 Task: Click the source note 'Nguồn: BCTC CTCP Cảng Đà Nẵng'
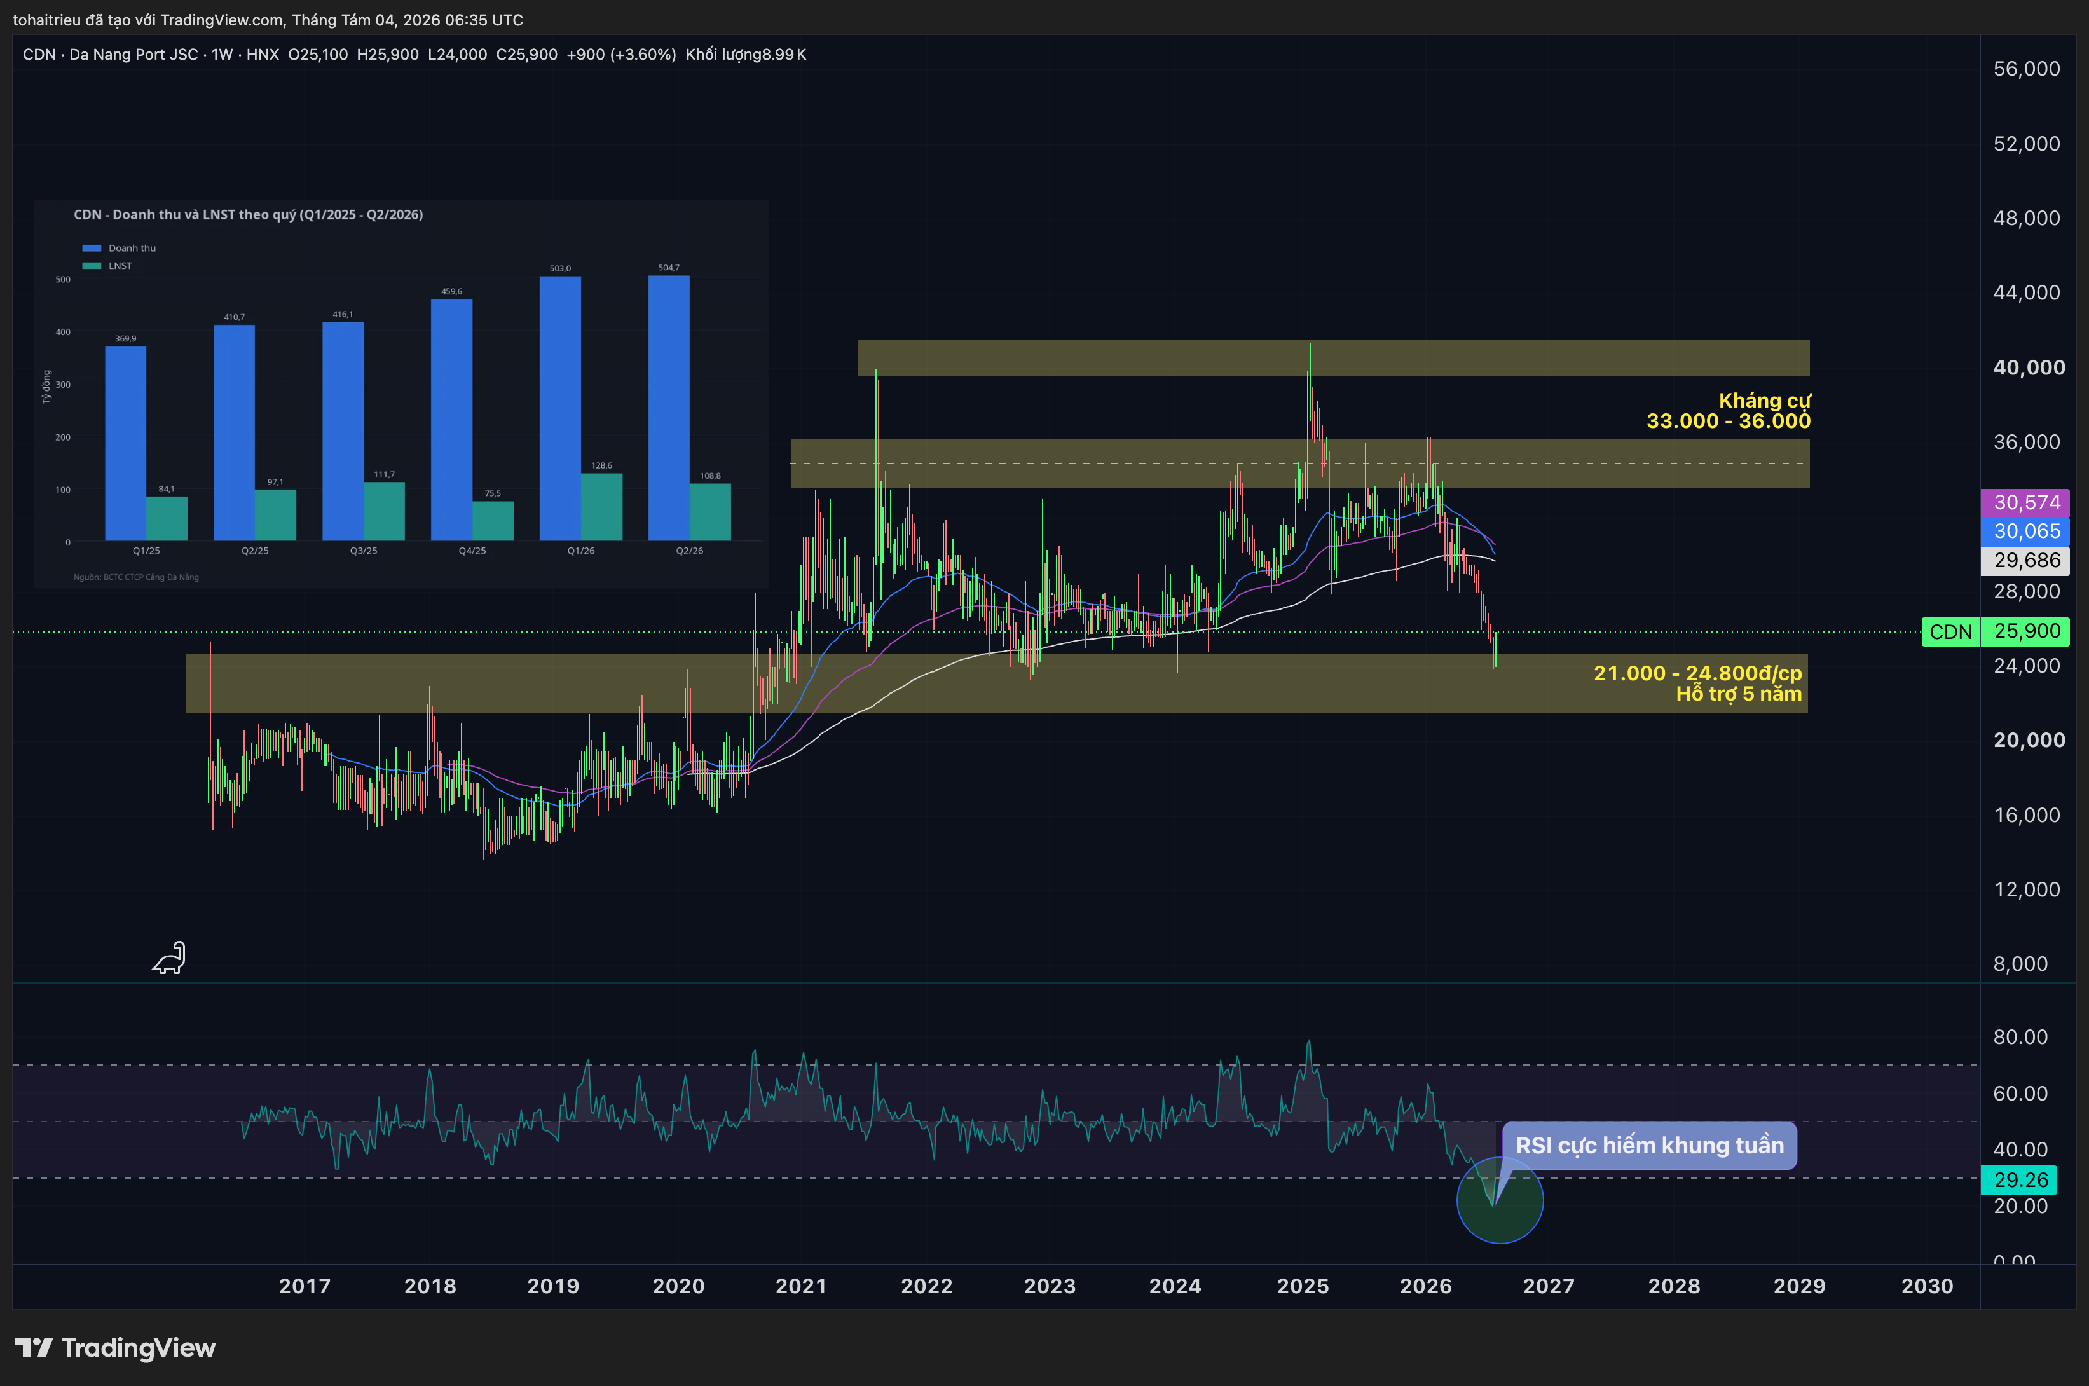pos(136,577)
